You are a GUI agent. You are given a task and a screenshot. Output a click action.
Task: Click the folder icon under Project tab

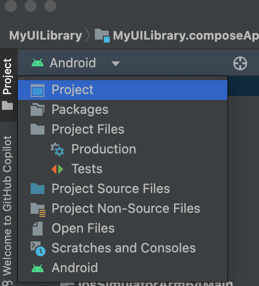[x=7, y=105]
